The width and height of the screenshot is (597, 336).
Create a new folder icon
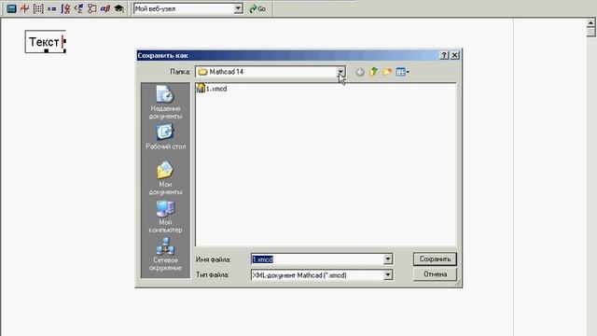point(387,72)
